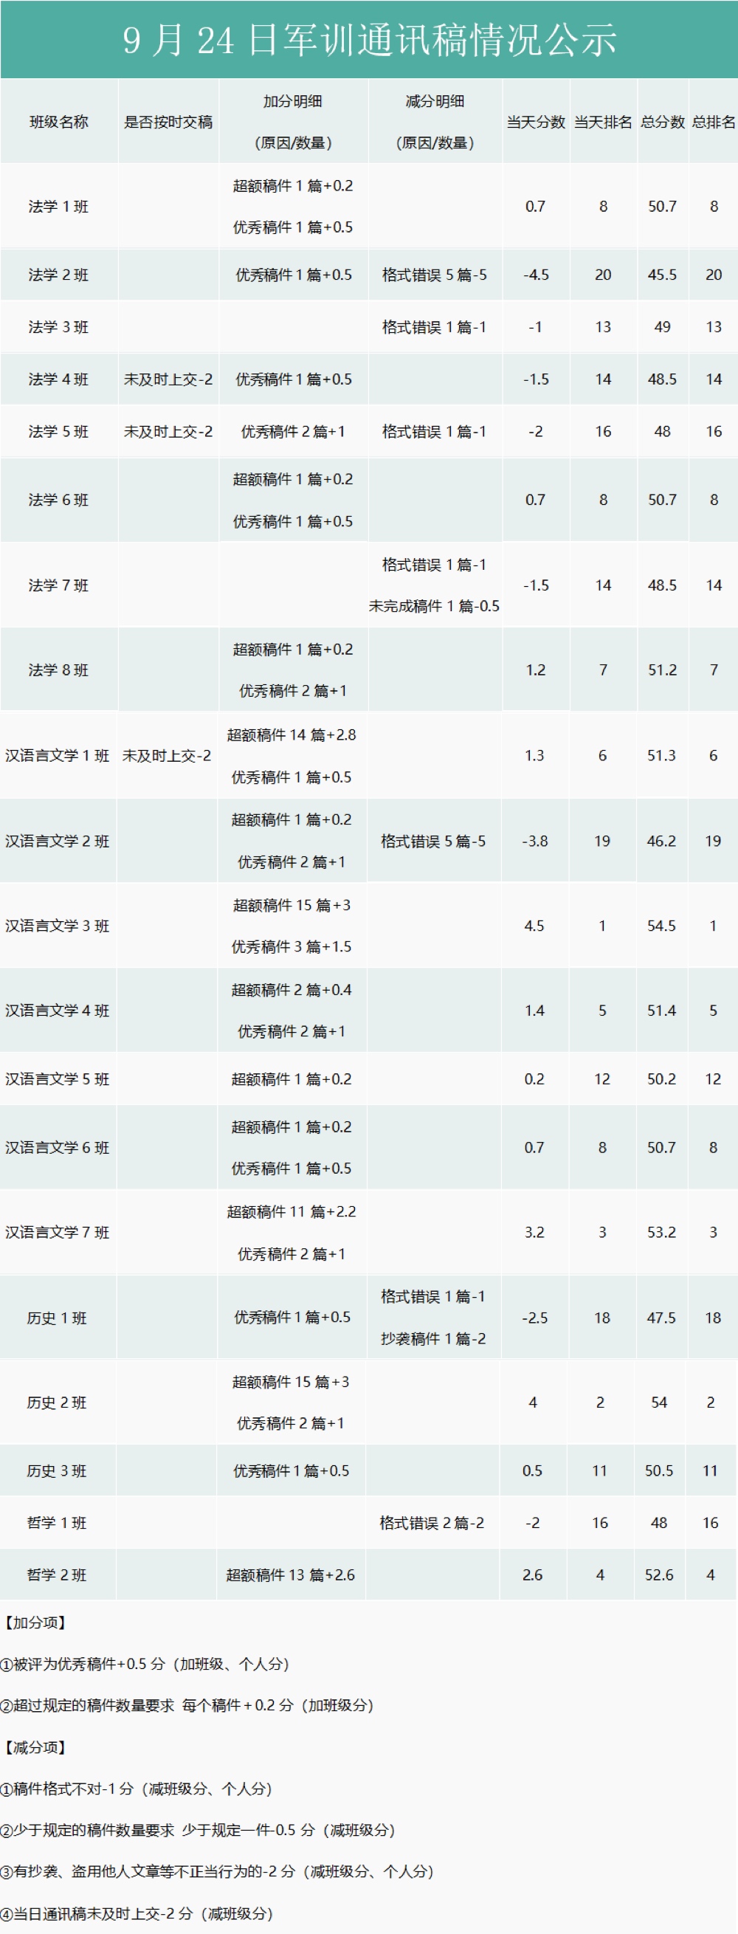The width and height of the screenshot is (738, 1934).
Task: Click the 是否按时交稿 column header
Action: point(168,122)
